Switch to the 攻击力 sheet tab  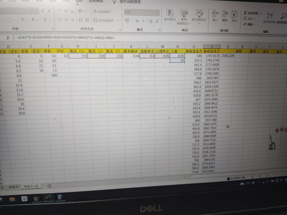(x=14, y=187)
